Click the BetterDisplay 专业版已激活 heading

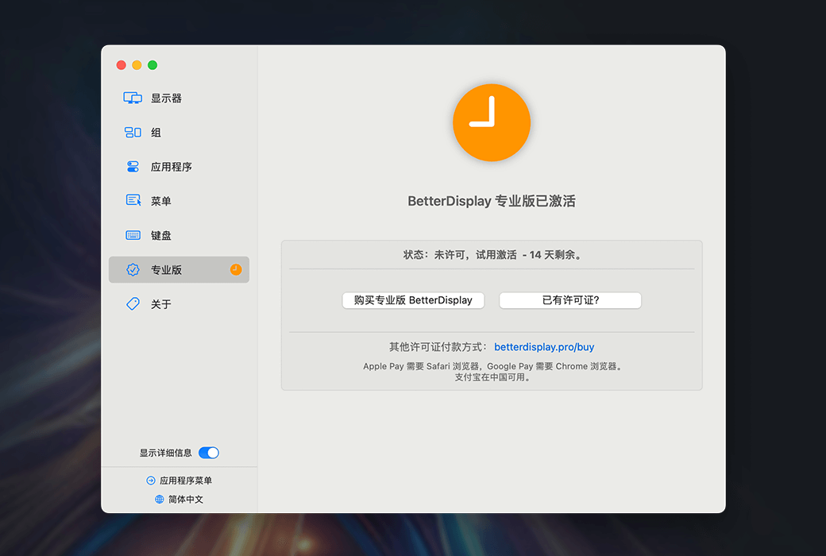click(x=492, y=201)
